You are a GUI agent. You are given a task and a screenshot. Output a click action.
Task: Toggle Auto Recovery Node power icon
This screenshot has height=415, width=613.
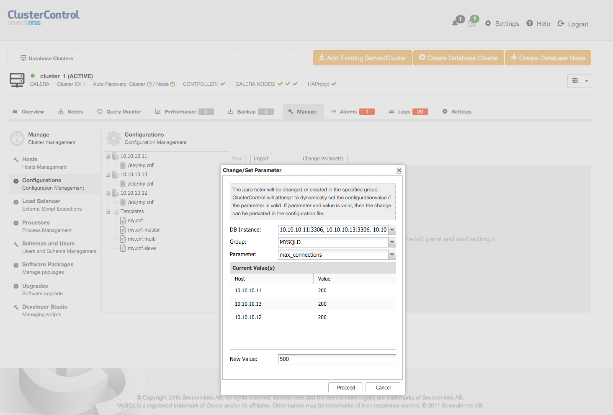click(173, 84)
